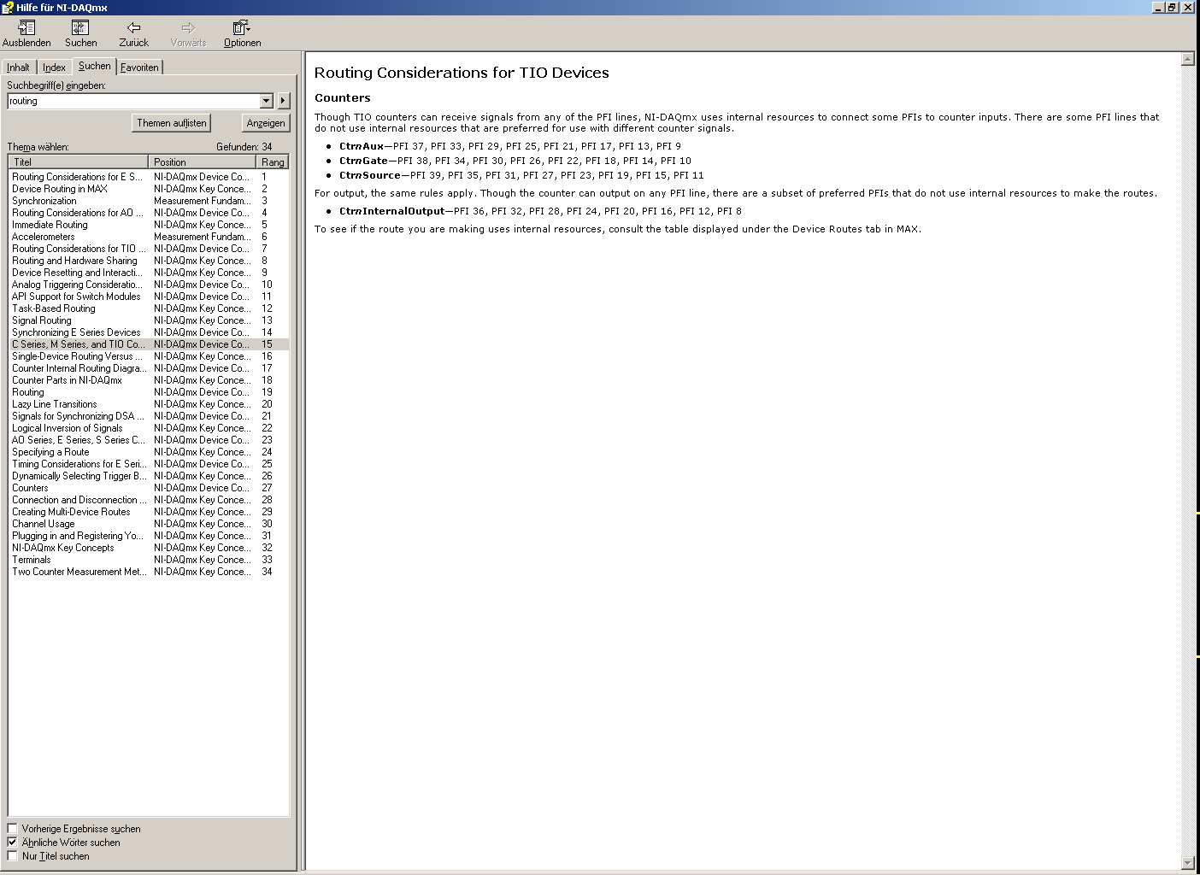Click the 'Routing Considerations for TIO Devices' heading

462,73
